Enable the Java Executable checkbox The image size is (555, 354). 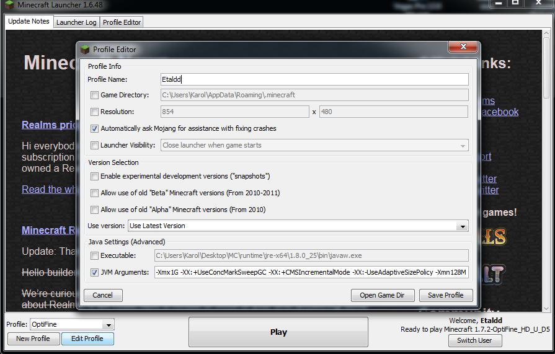pos(94,255)
